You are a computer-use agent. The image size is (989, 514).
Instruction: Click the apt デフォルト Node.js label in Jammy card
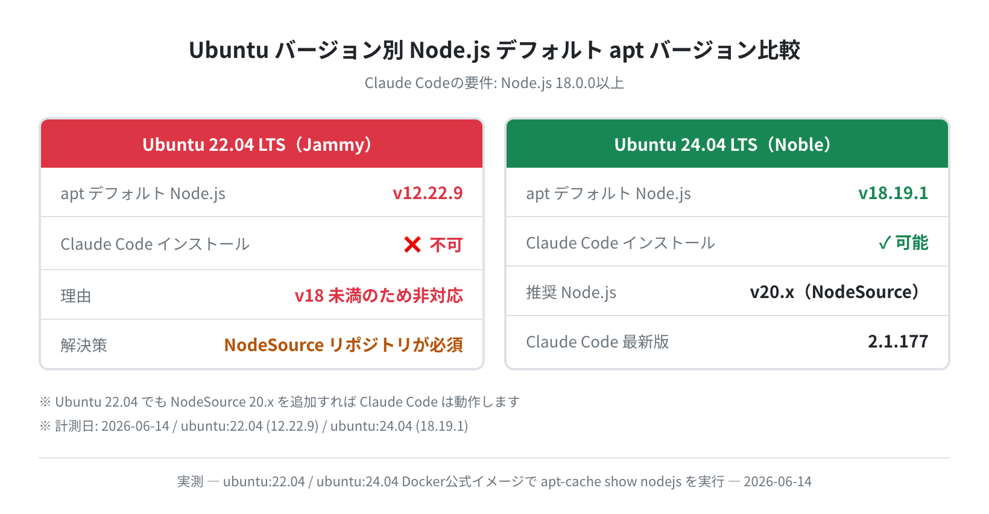click(143, 194)
